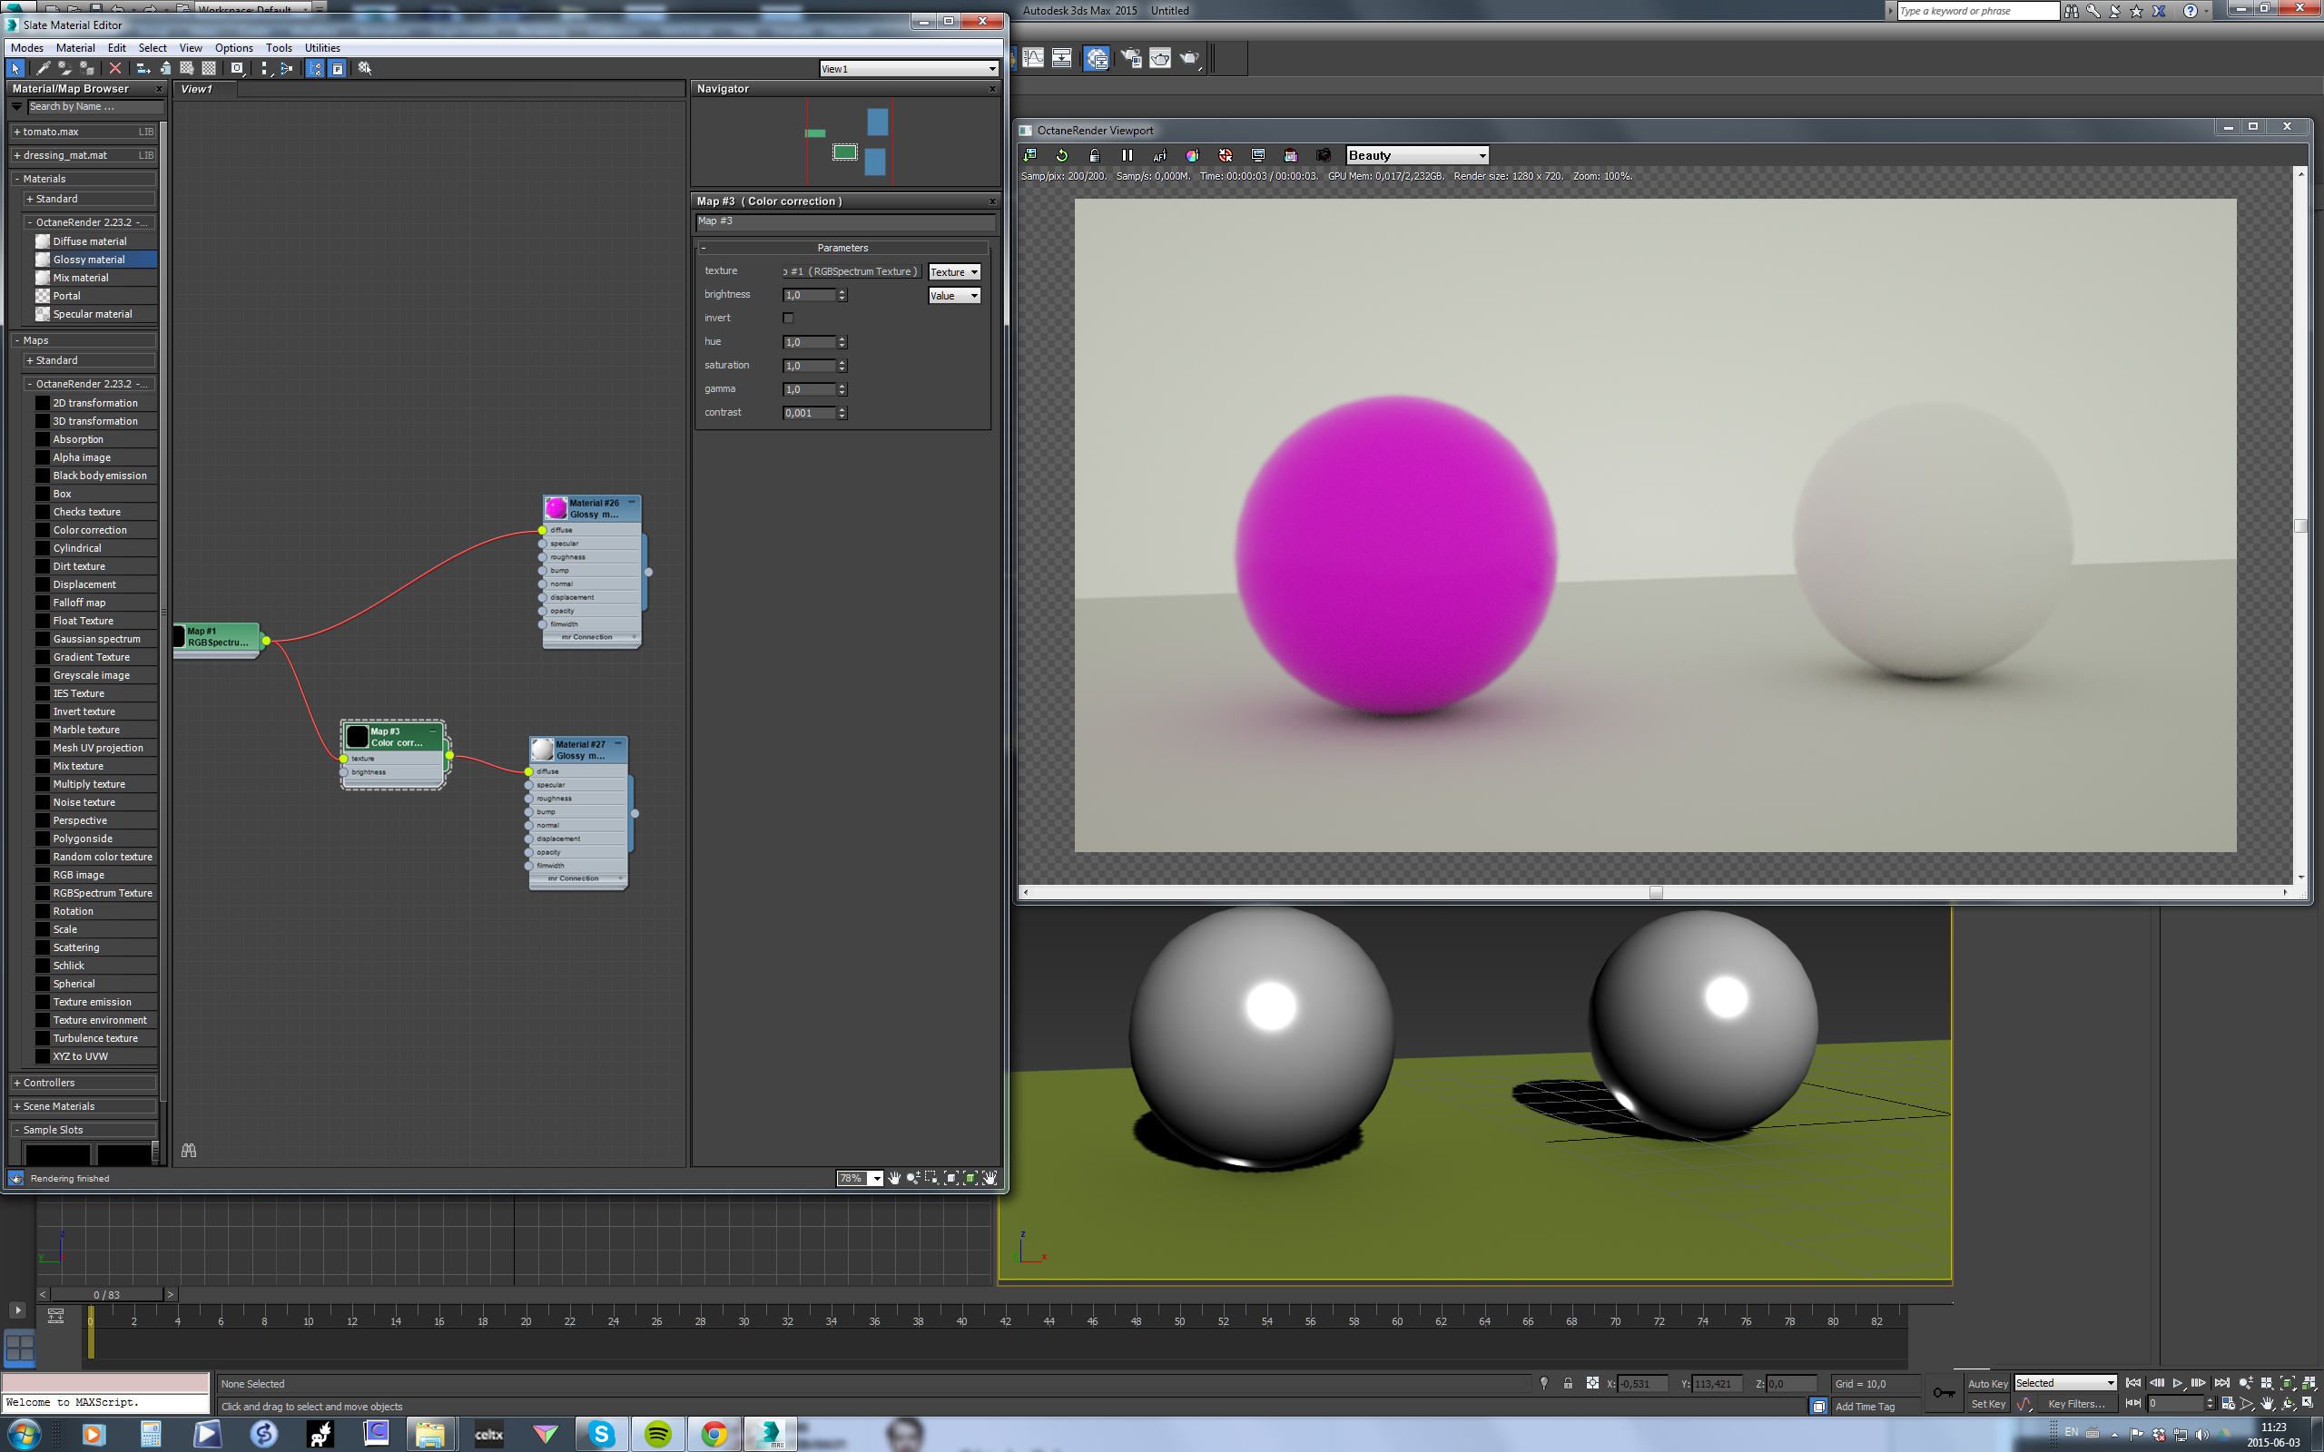
Task: Pick material from object eyedropper tool
Action: point(43,68)
